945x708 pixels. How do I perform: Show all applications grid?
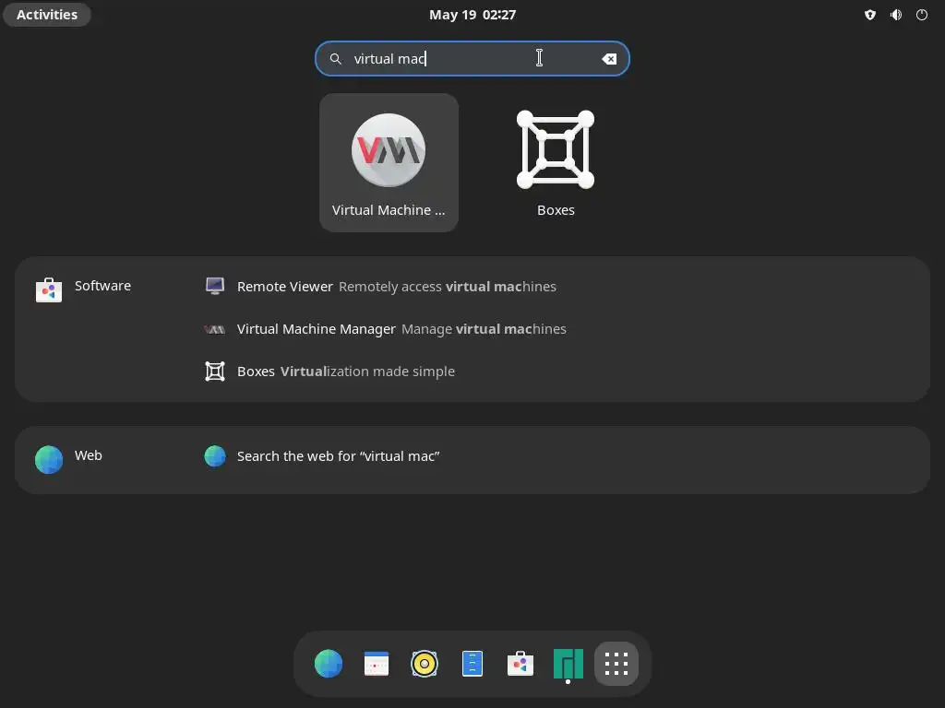pyautogui.click(x=616, y=664)
